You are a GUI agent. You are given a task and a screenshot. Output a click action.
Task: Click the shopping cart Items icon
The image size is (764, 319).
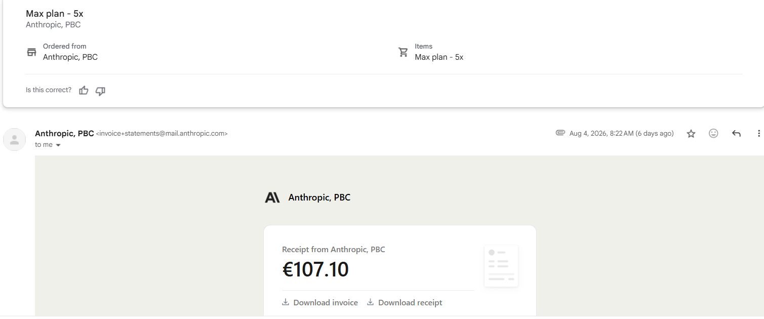(x=403, y=52)
